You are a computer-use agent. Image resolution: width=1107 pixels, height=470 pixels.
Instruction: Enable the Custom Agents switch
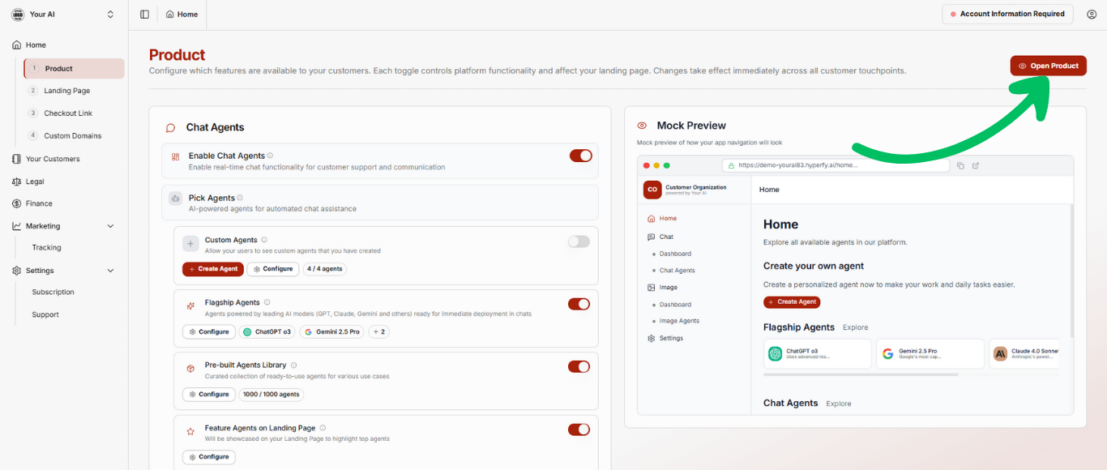[x=579, y=241]
